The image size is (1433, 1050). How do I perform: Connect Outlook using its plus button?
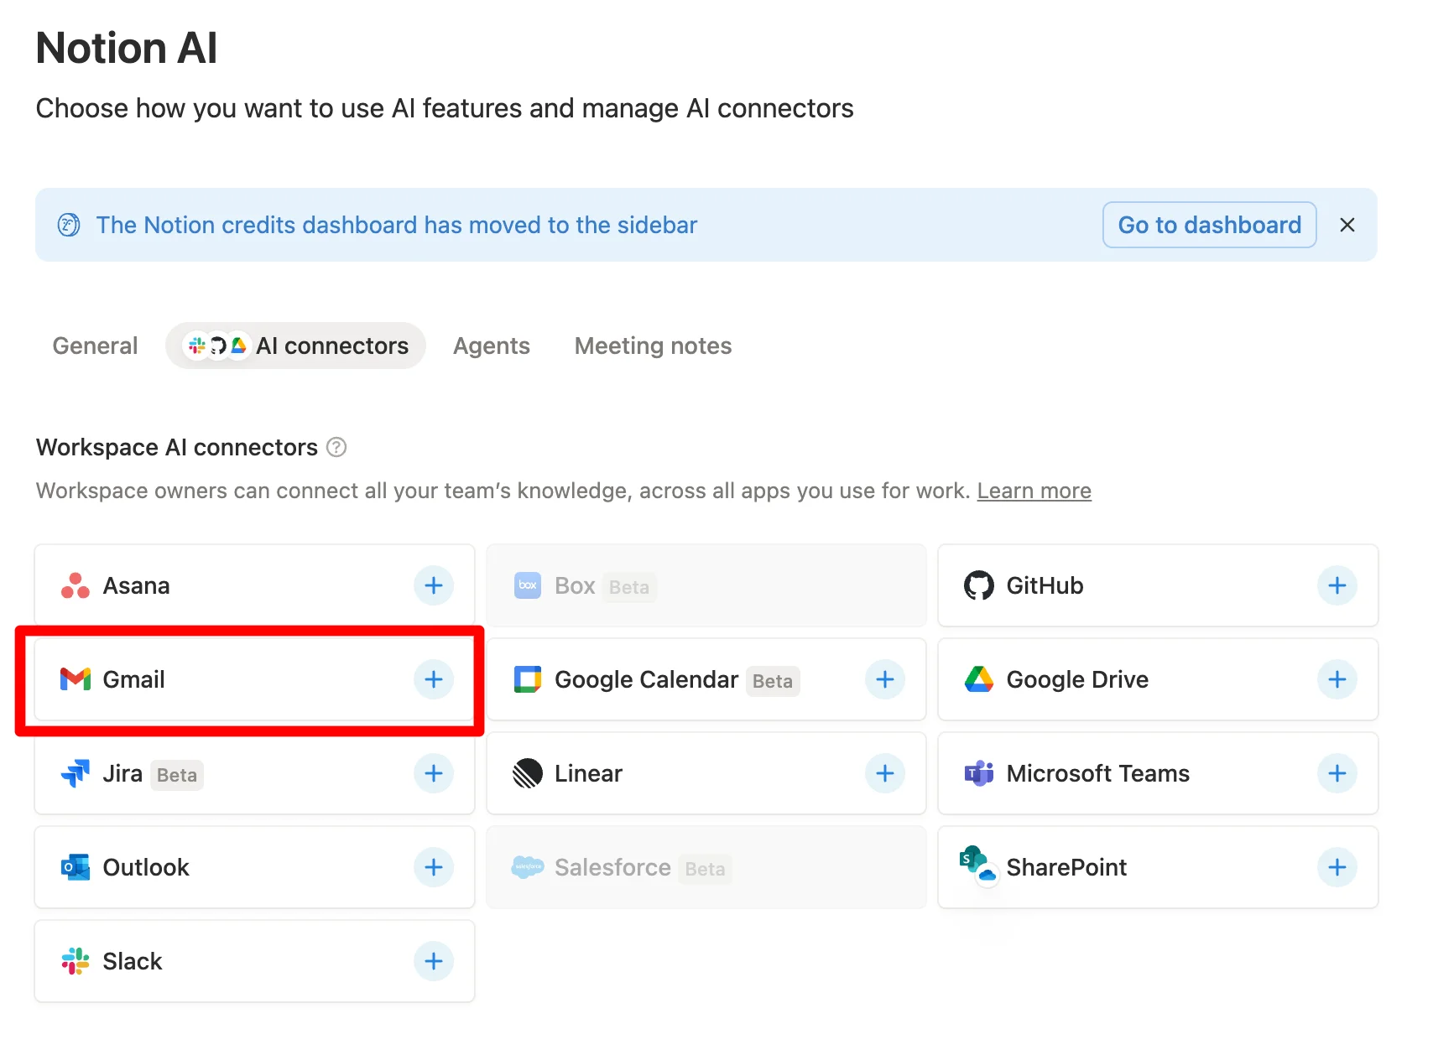(x=434, y=867)
